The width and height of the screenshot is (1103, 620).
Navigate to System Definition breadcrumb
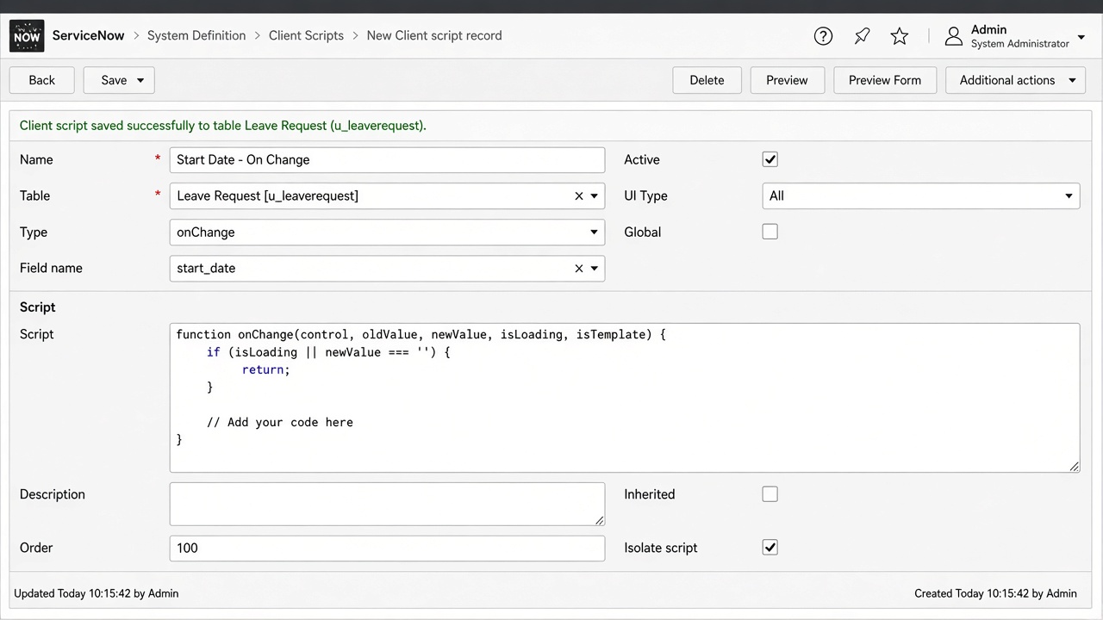click(x=196, y=35)
